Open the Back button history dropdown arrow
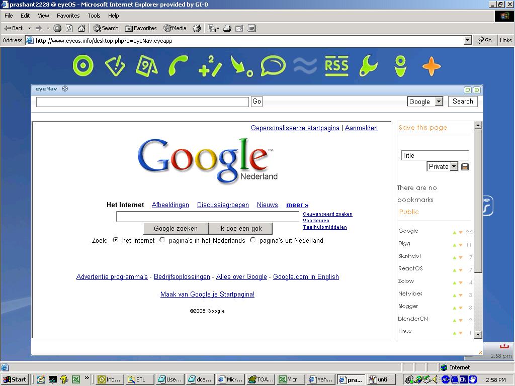515x386 pixels. 29,28
